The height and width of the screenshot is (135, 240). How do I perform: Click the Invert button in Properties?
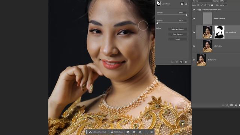(177, 39)
